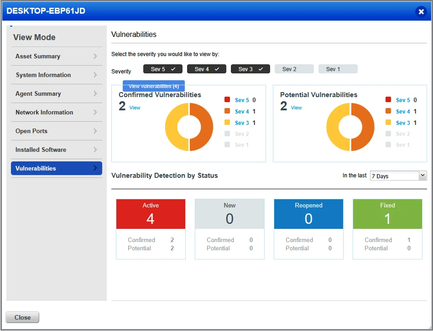The width and height of the screenshot is (433, 331).
Task: Click the blue Reopened status tile
Action: [x=308, y=214]
